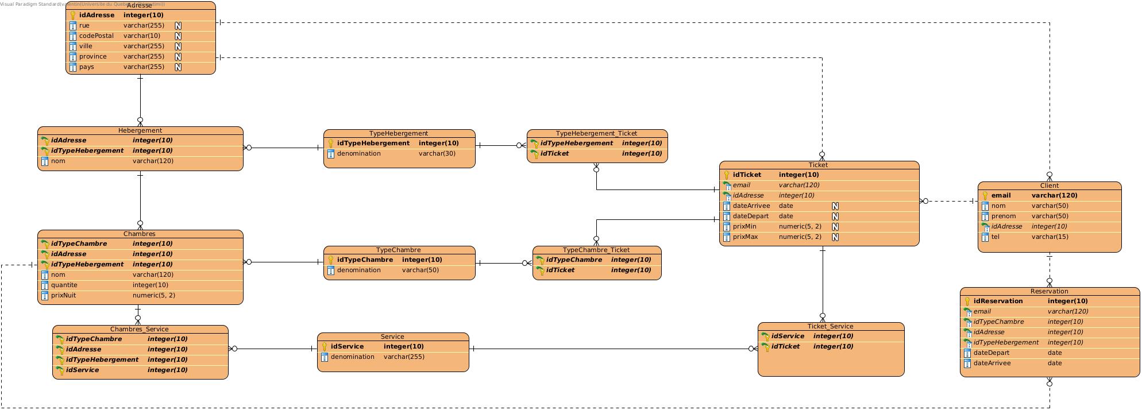Click the nullable N marker on prixMax row

[835, 237]
